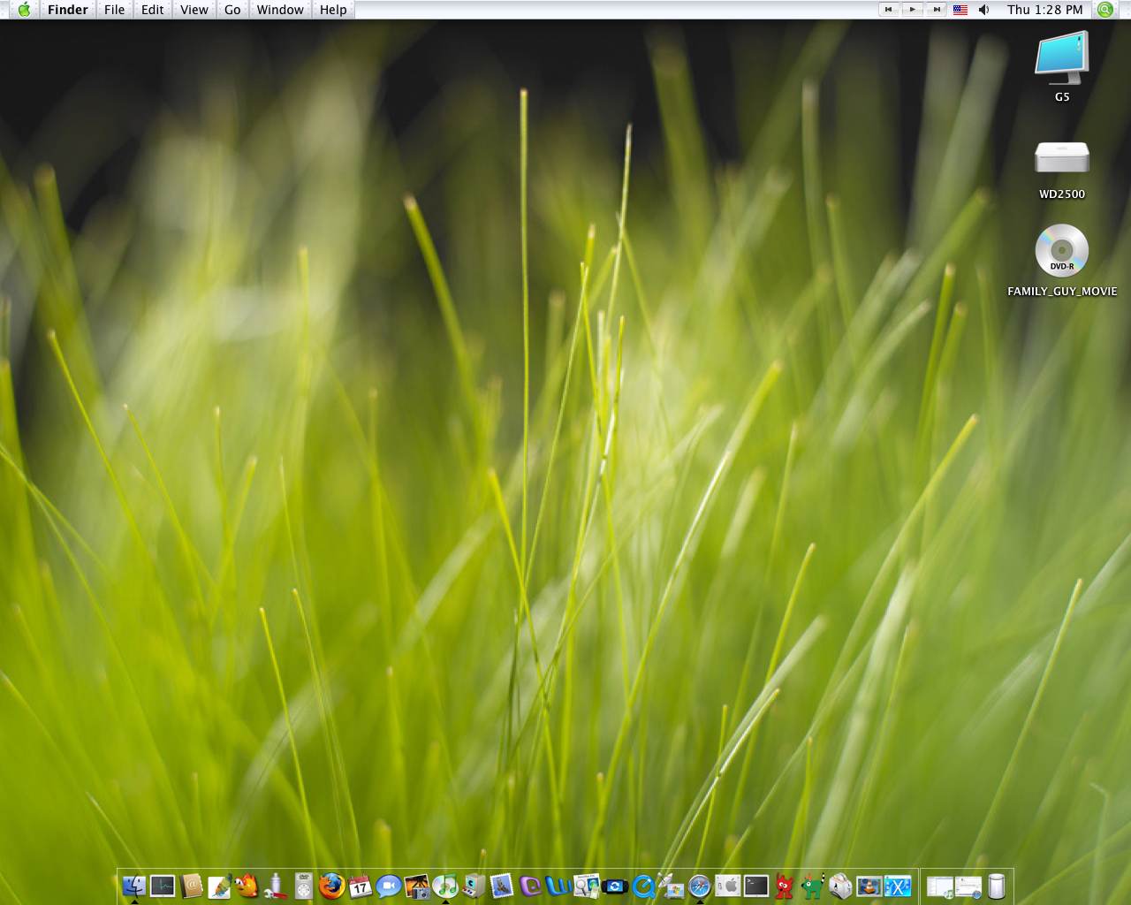Open Firefox from the dock

coord(331,886)
